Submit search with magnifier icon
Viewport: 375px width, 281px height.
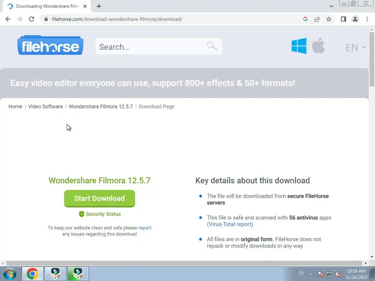pos(212,46)
